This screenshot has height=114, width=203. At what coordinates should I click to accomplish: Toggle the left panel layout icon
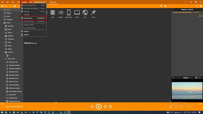(2, 6)
